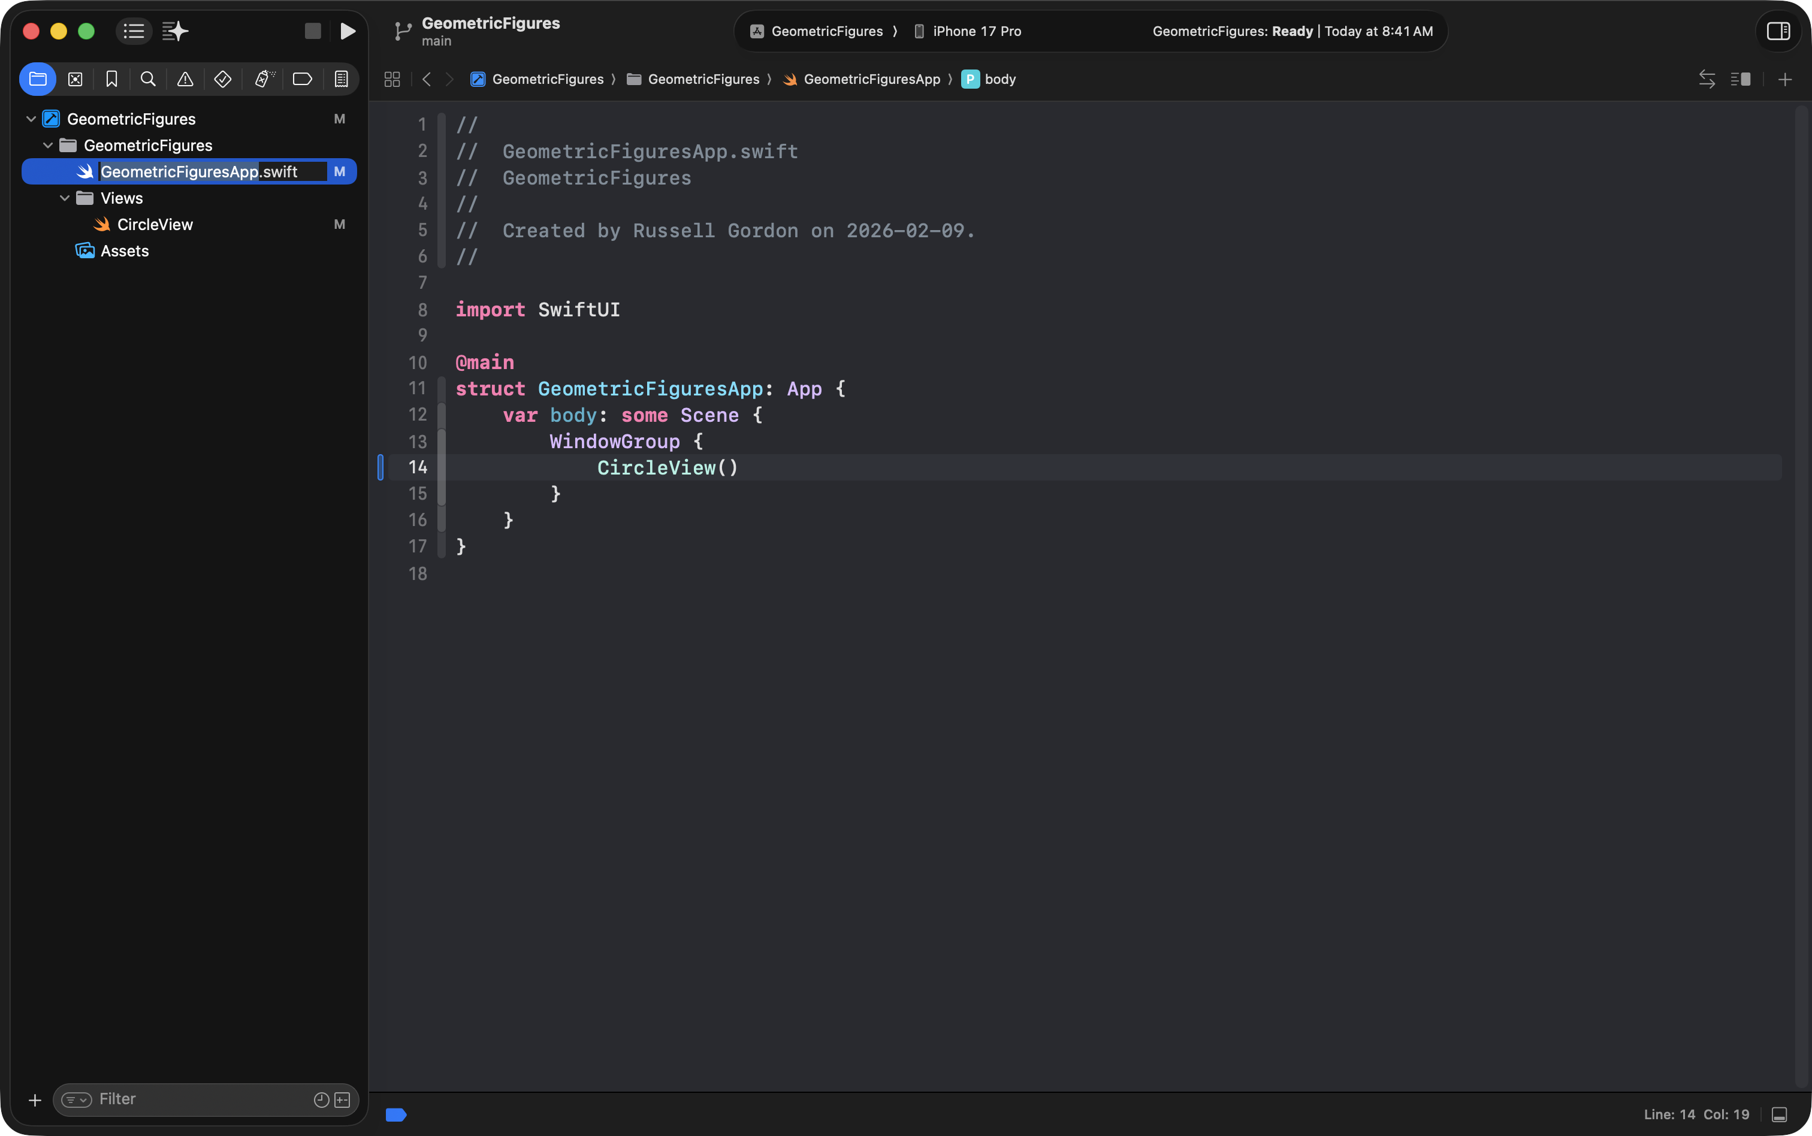The width and height of the screenshot is (1812, 1136).
Task: Open the Report navigator icon
Action: pos(341,79)
